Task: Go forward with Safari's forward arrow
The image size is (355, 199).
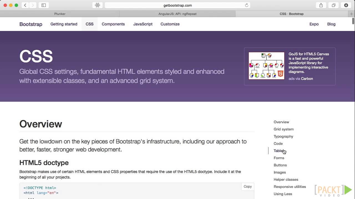Action: (x=33, y=5)
